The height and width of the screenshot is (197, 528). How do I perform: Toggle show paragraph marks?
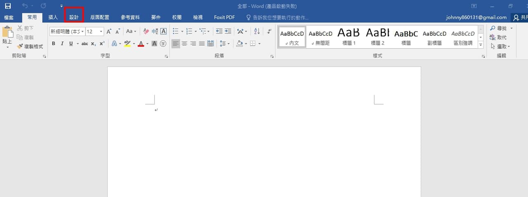point(269,31)
